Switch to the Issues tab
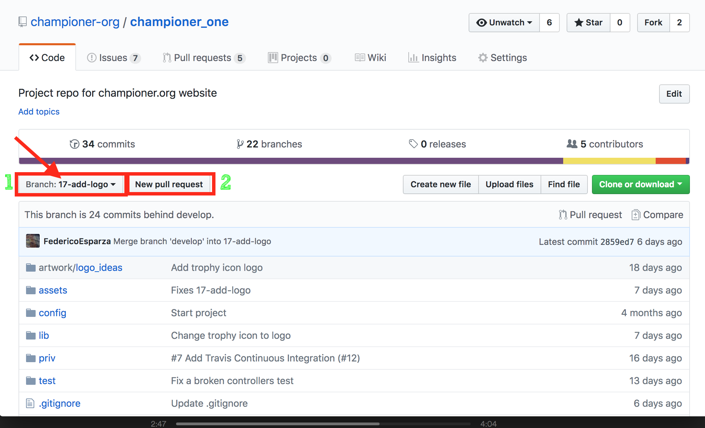Screen dimensions: 705x428 [x=114, y=58]
